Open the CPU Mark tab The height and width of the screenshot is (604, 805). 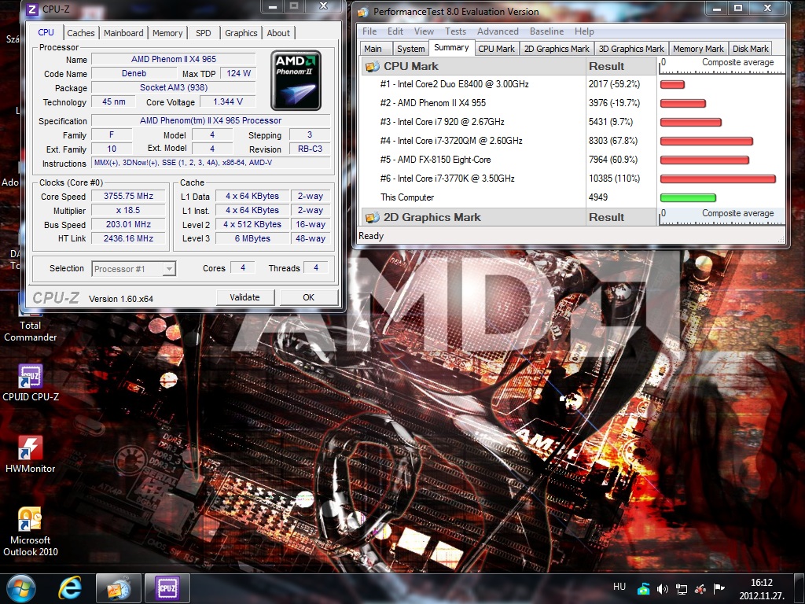pos(496,49)
